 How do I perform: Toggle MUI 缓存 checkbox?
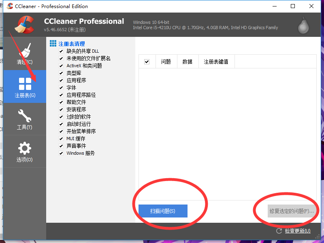pyautogui.click(x=61, y=139)
